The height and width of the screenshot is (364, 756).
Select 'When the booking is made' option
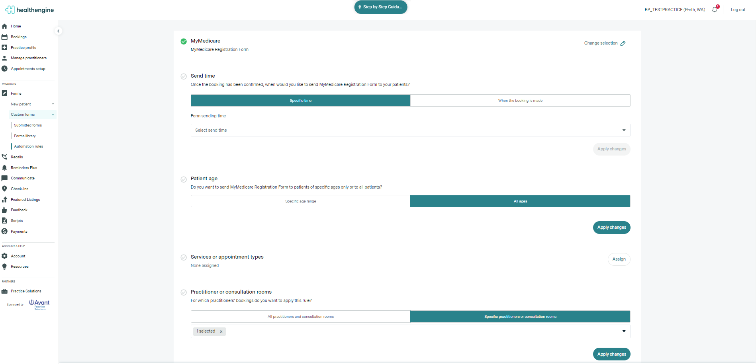pyautogui.click(x=520, y=101)
